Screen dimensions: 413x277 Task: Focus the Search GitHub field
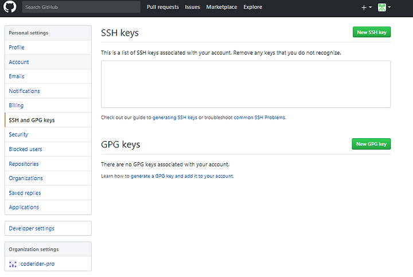click(81, 7)
